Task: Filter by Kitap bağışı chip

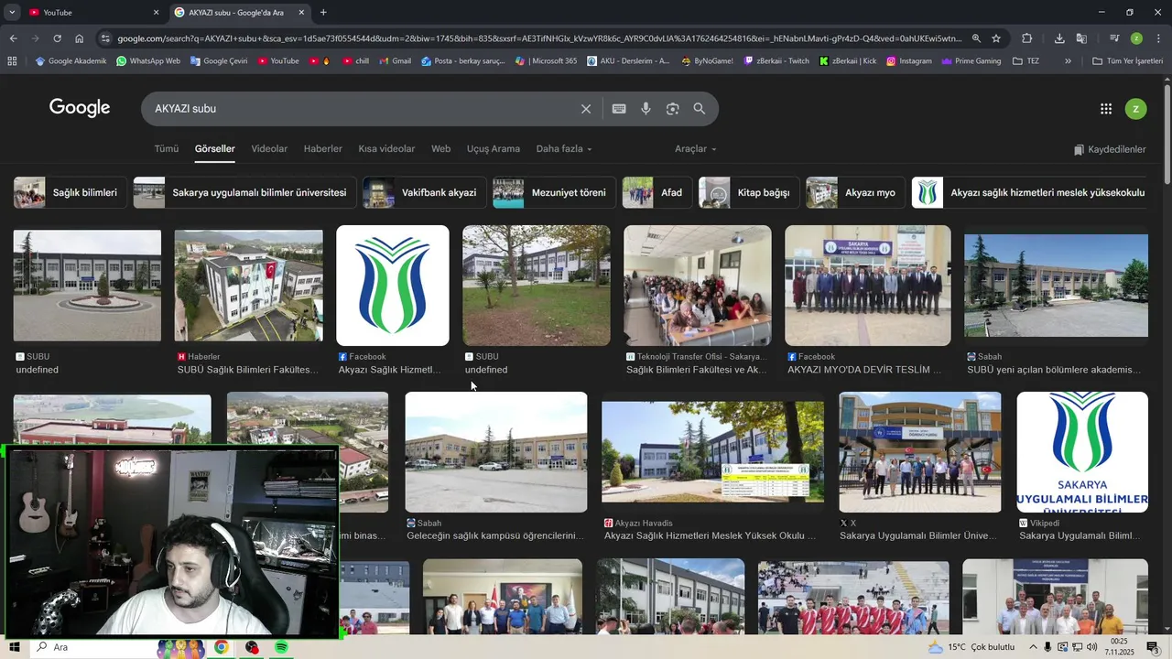Action: click(x=748, y=193)
